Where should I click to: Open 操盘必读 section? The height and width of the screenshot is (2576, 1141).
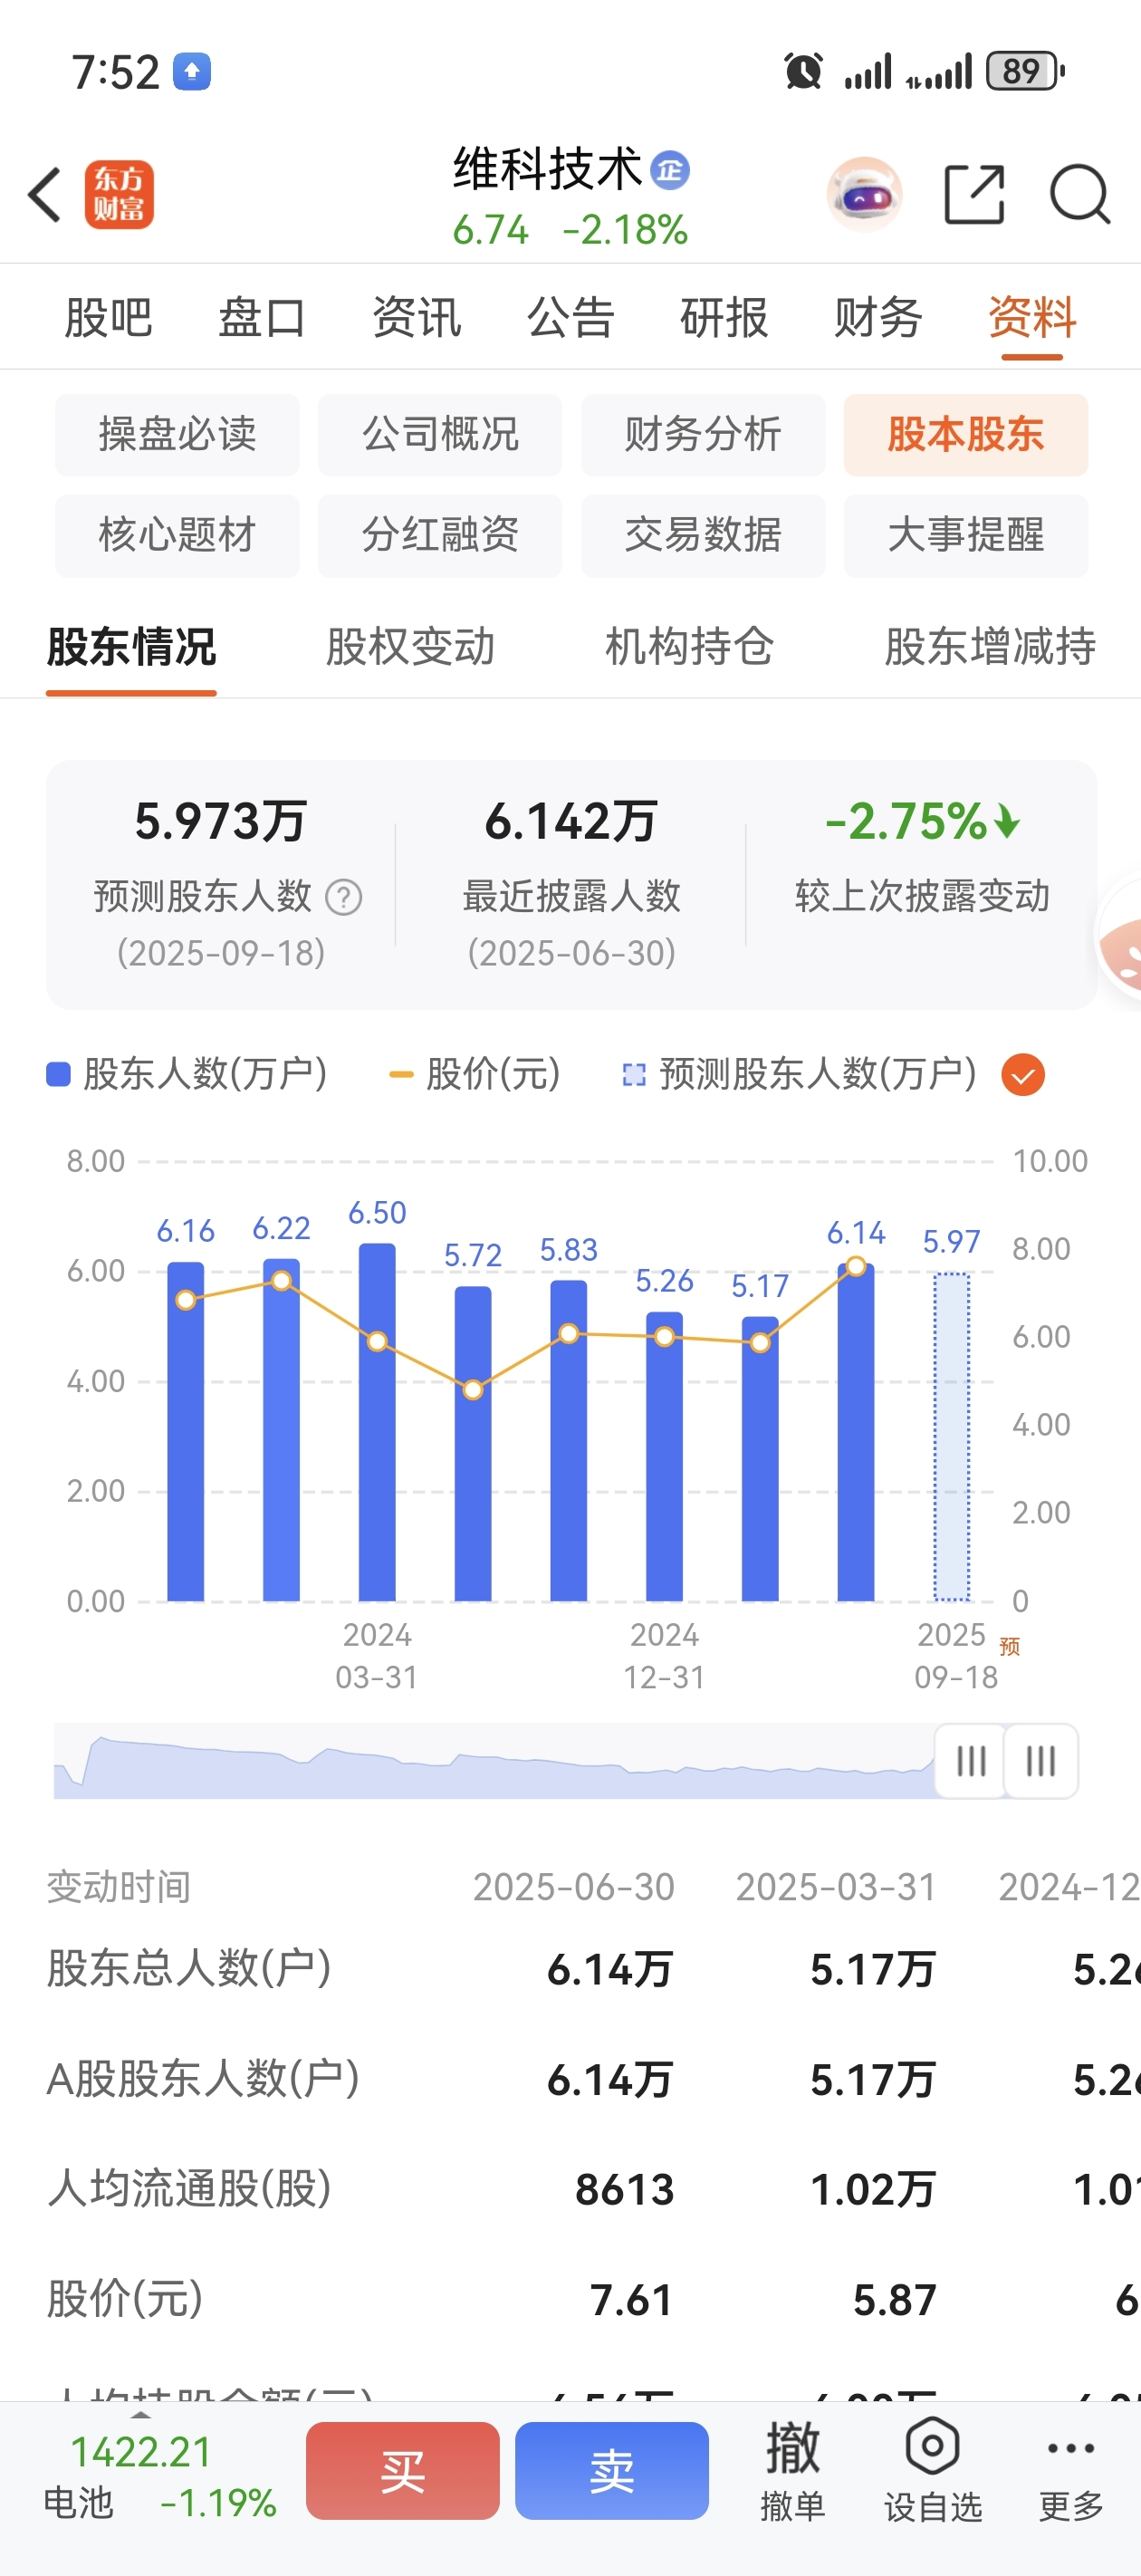click(x=177, y=435)
